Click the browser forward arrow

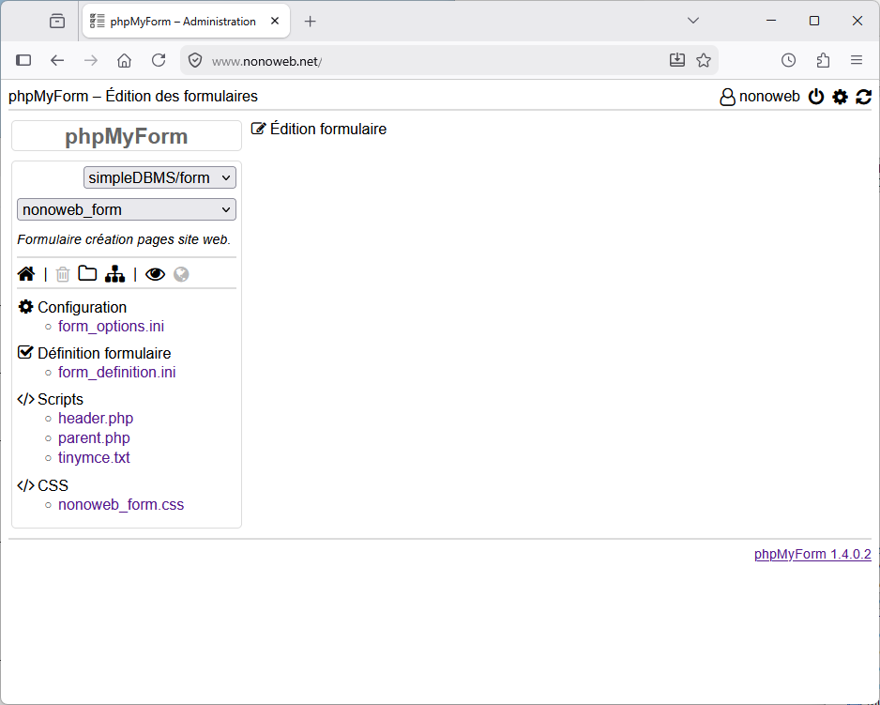click(91, 60)
